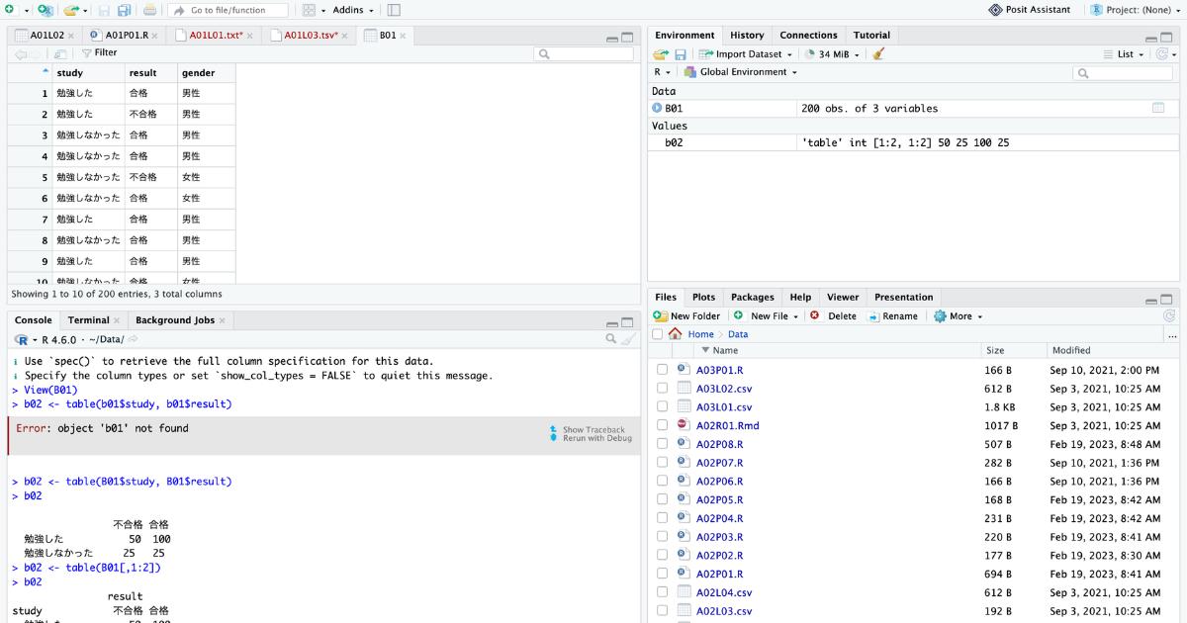Close the A01L03.tsv tab
The image size is (1187, 623).
point(347,36)
